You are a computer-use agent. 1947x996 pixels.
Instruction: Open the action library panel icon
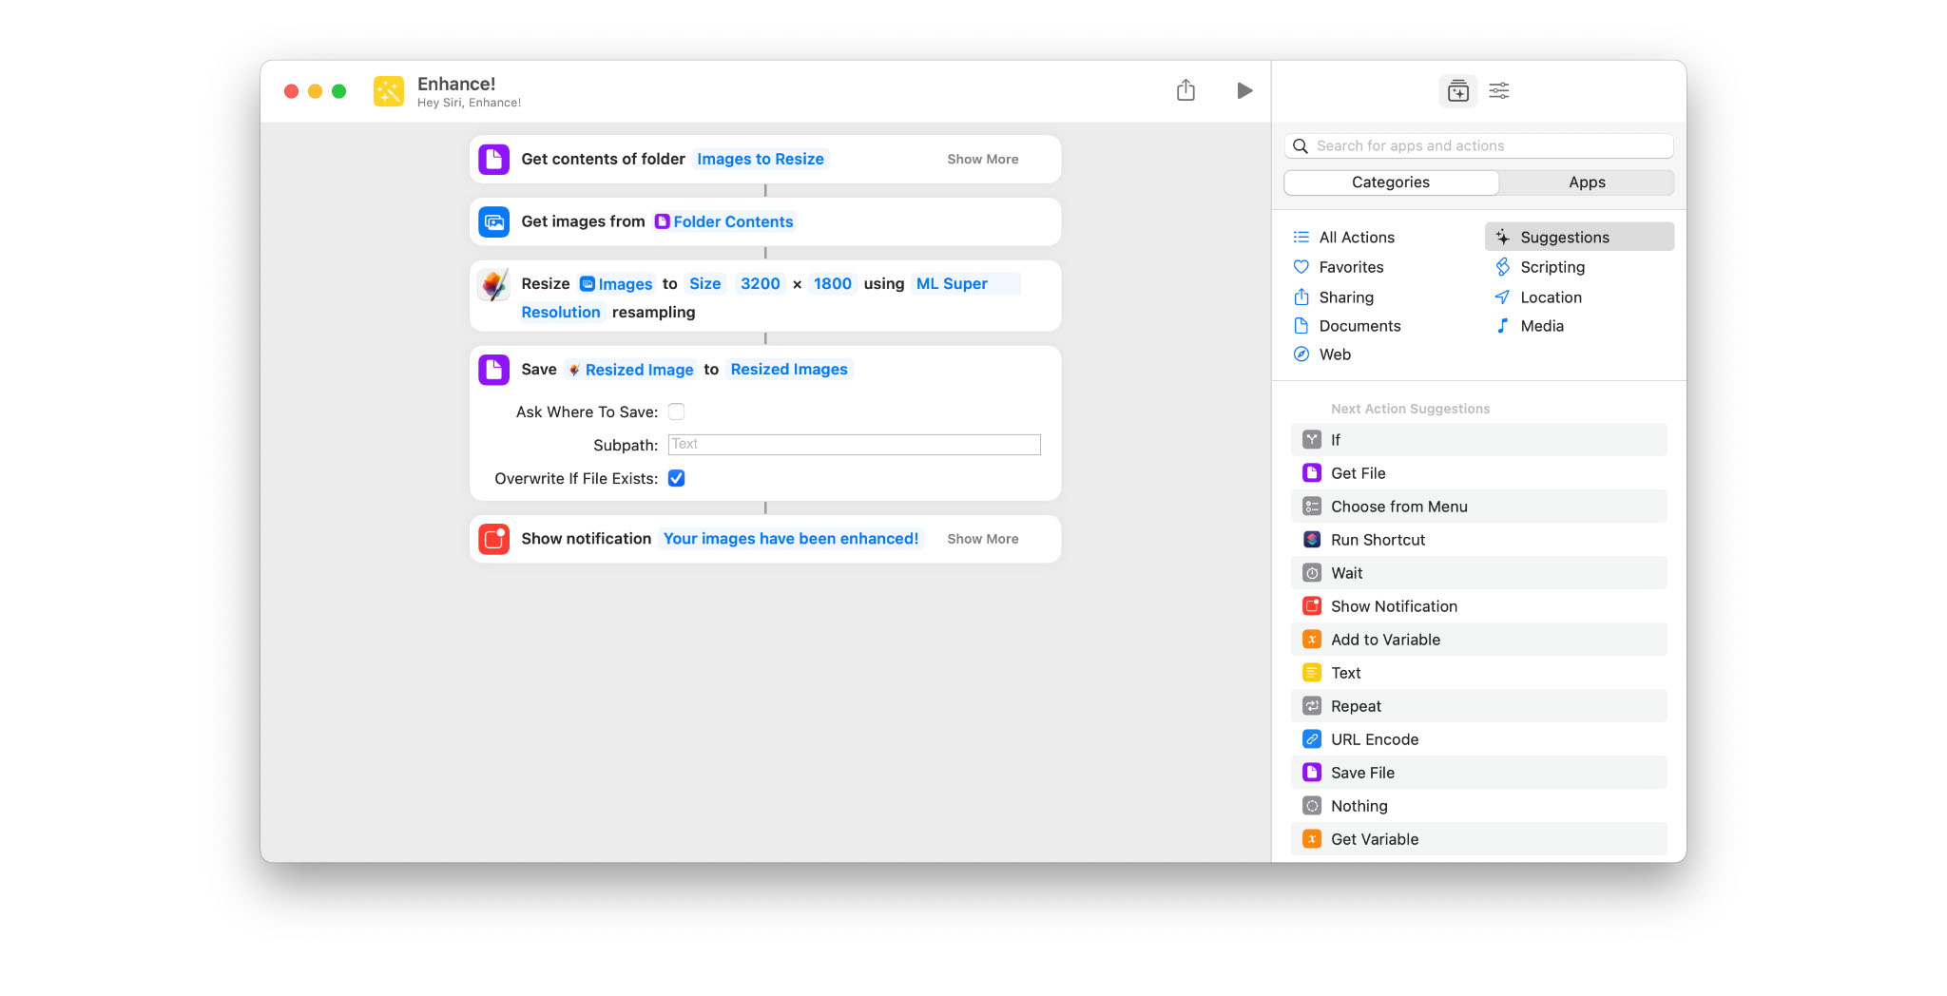[x=1457, y=91]
